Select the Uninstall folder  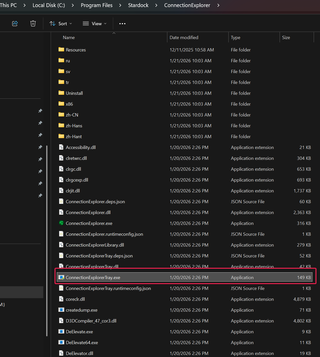point(74,93)
